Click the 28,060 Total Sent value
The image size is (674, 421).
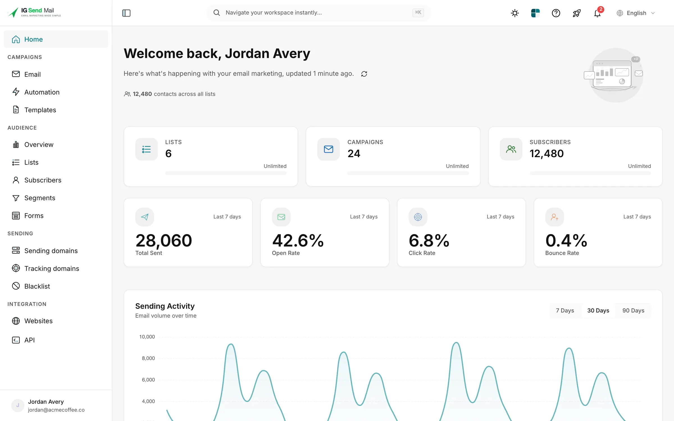pyautogui.click(x=164, y=241)
